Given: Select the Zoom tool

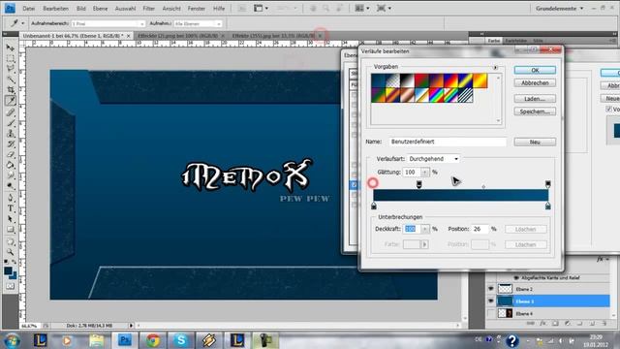Looking at the screenshot, I should coord(11,252).
